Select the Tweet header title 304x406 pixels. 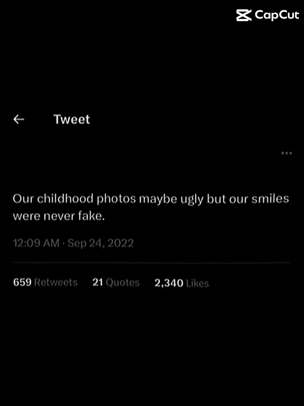tap(72, 119)
